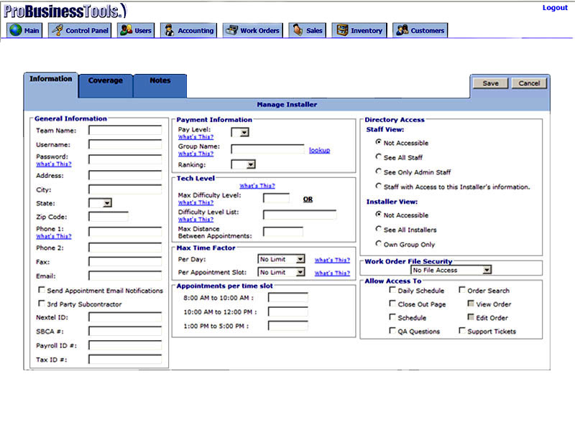Viewport: 575px width, 422px height.
Task: Open What's This under Pay Level
Action: pyautogui.click(x=195, y=137)
